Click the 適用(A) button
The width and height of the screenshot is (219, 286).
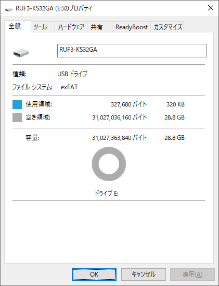point(192,275)
